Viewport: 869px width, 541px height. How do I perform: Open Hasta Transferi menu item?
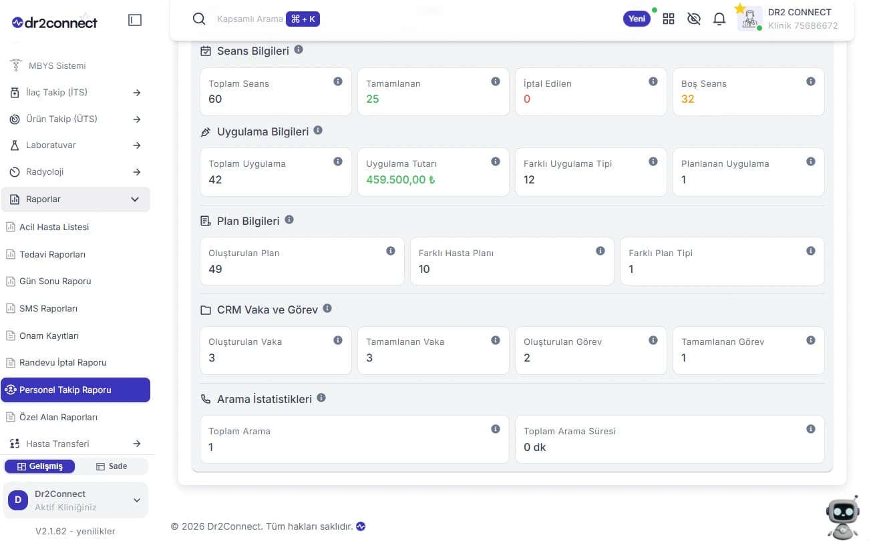pos(75,444)
